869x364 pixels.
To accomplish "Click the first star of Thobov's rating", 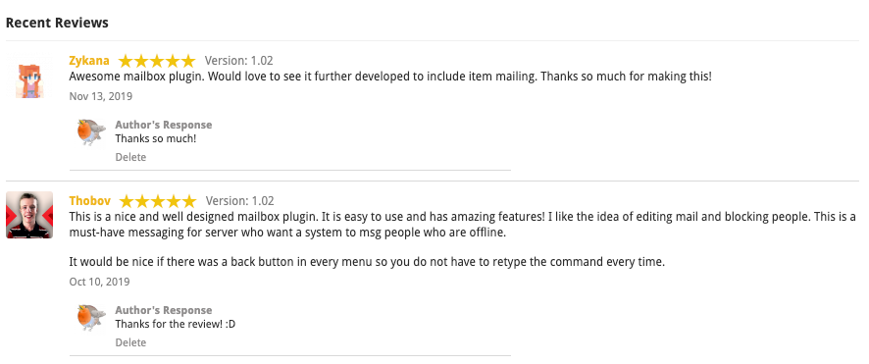I will pyautogui.click(x=127, y=200).
